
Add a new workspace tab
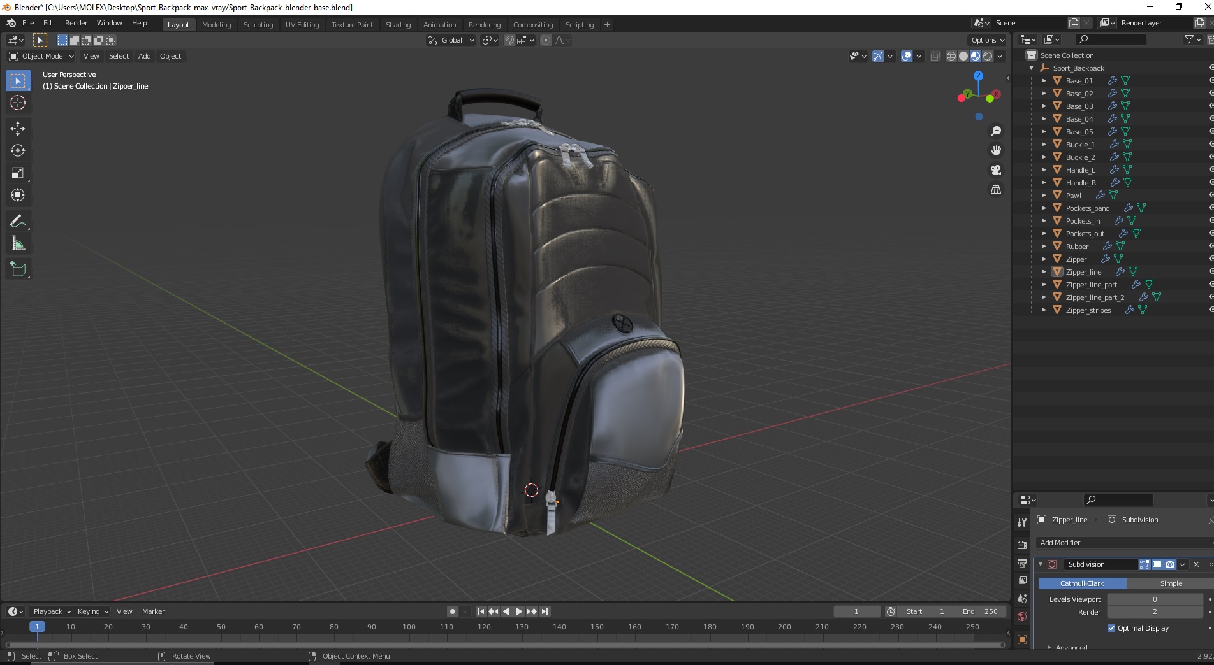(607, 25)
